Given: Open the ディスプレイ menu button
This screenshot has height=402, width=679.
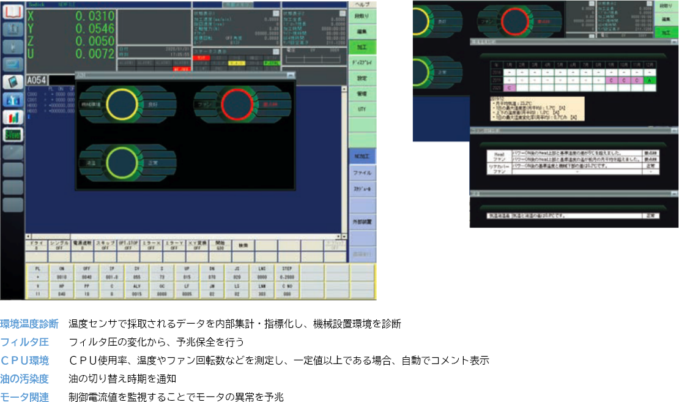Looking at the screenshot, I should [x=362, y=63].
